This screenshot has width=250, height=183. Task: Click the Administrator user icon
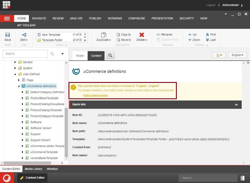click(242, 5)
